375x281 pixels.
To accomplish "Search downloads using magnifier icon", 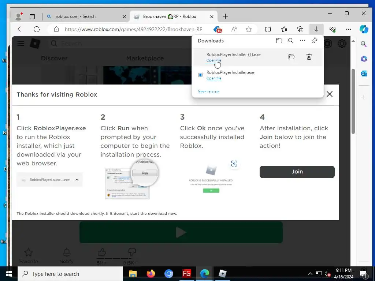I will (x=290, y=41).
